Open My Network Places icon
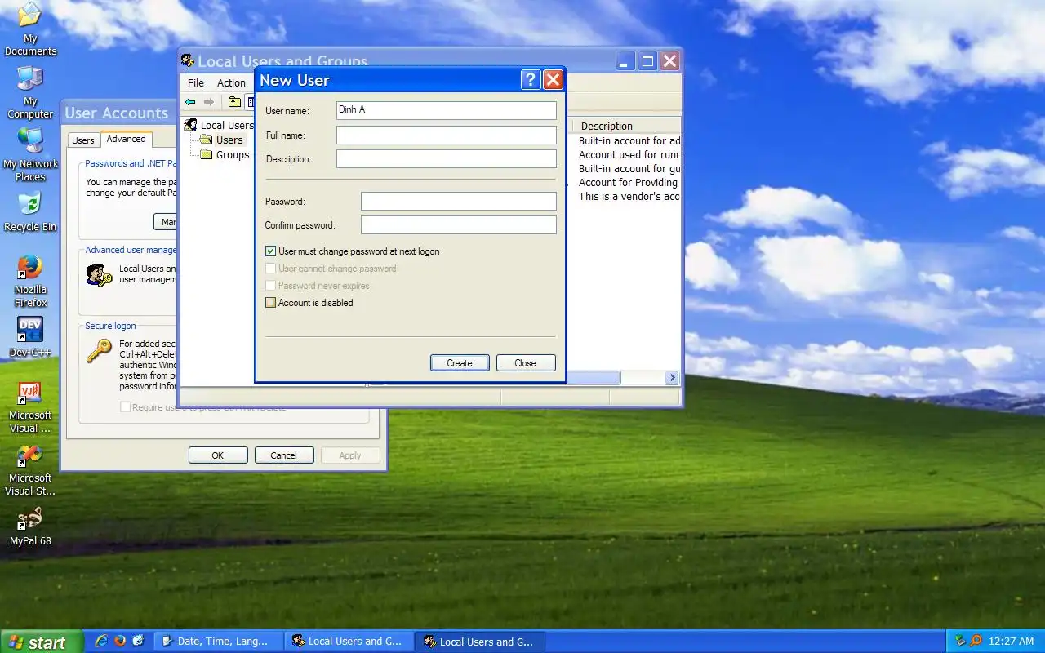This screenshot has width=1045, height=653. point(30,155)
